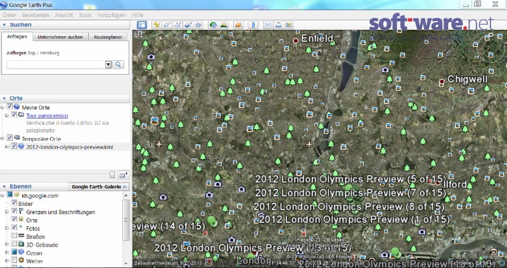Expand the Ozean layer node
Image resolution: width=507 pixels, height=268 pixels.
tap(7, 253)
